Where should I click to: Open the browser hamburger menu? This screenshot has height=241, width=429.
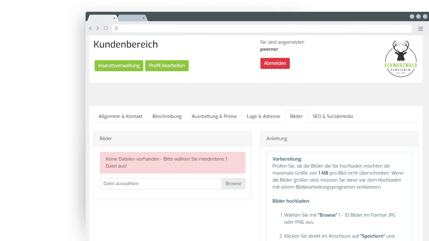(x=420, y=29)
